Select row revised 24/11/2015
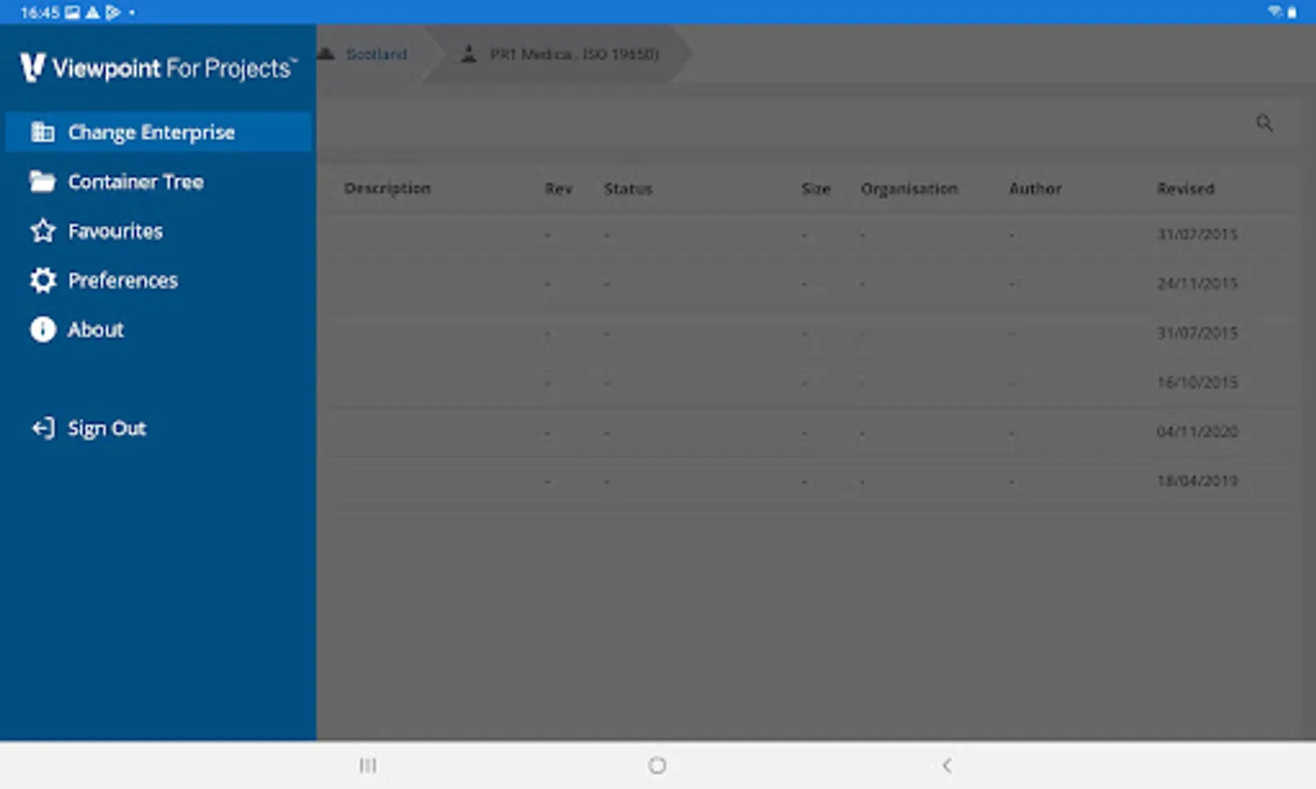This screenshot has height=789, width=1316. (811, 283)
